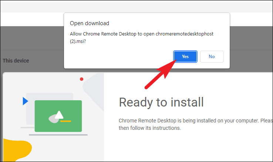Click the 'Allow Chrome Remote Desktop to open' message
Viewport: 273px width, 162px height.
click(142, 38)
